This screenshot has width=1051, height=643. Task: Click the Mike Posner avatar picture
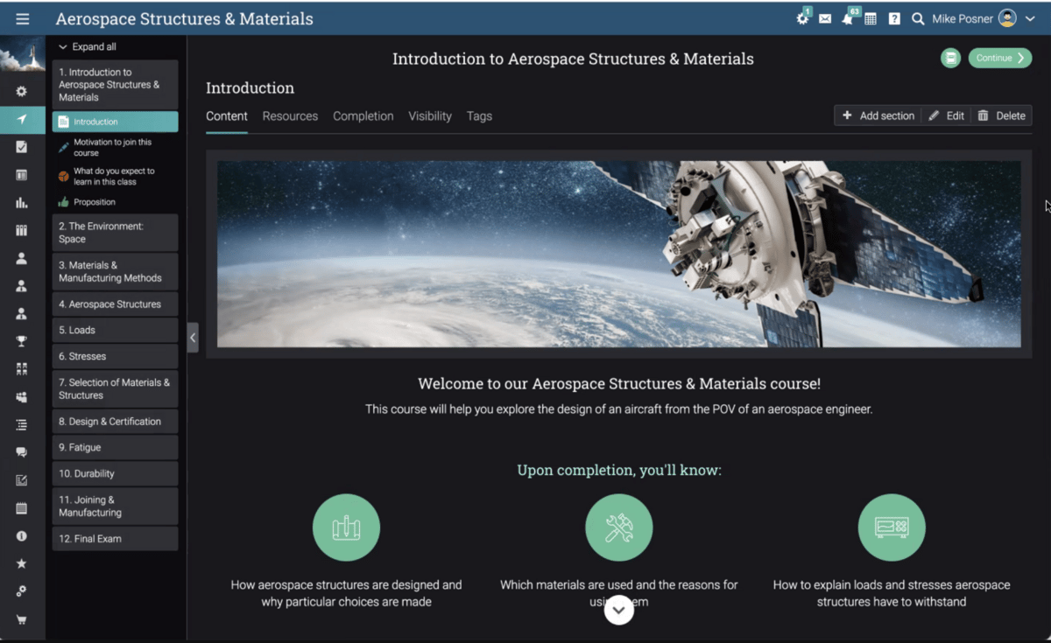point(1007,18)
